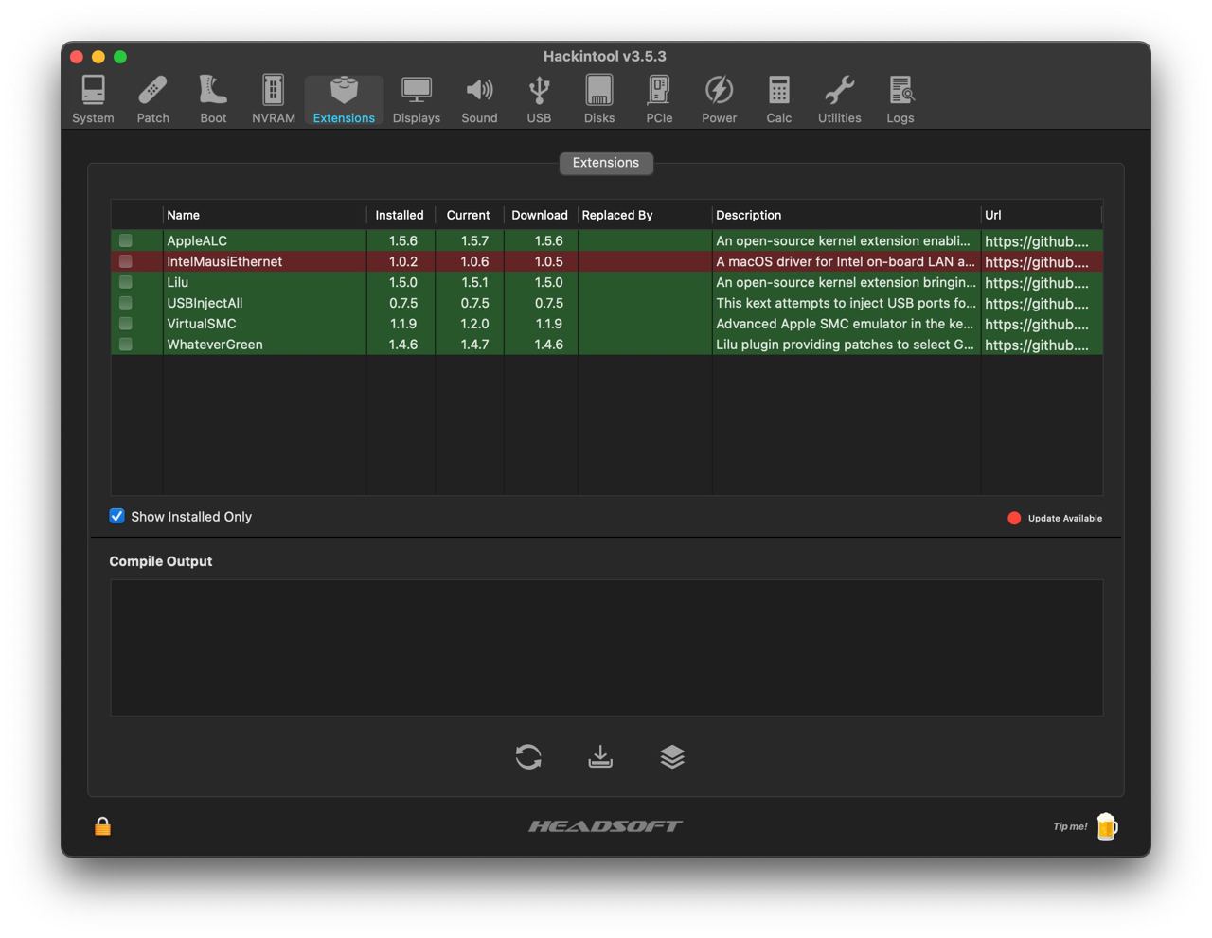This screenshot has width=1212, height=938.
Task: Click the Headsoft logo
Action: (x=606, y=826)
